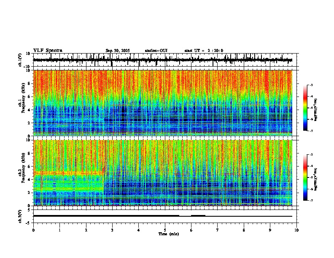Click the time axis tick label "10"
Screen dimensions: 334x258
click(x=296, y=230)
